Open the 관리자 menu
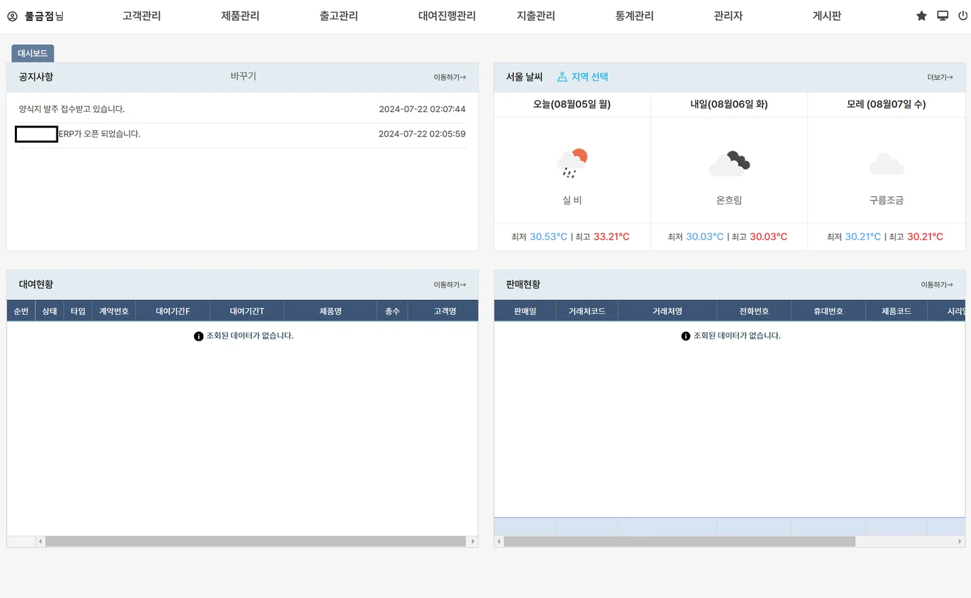Image resolution: width=971 pixels, height=598 pixels. [728, 16]
